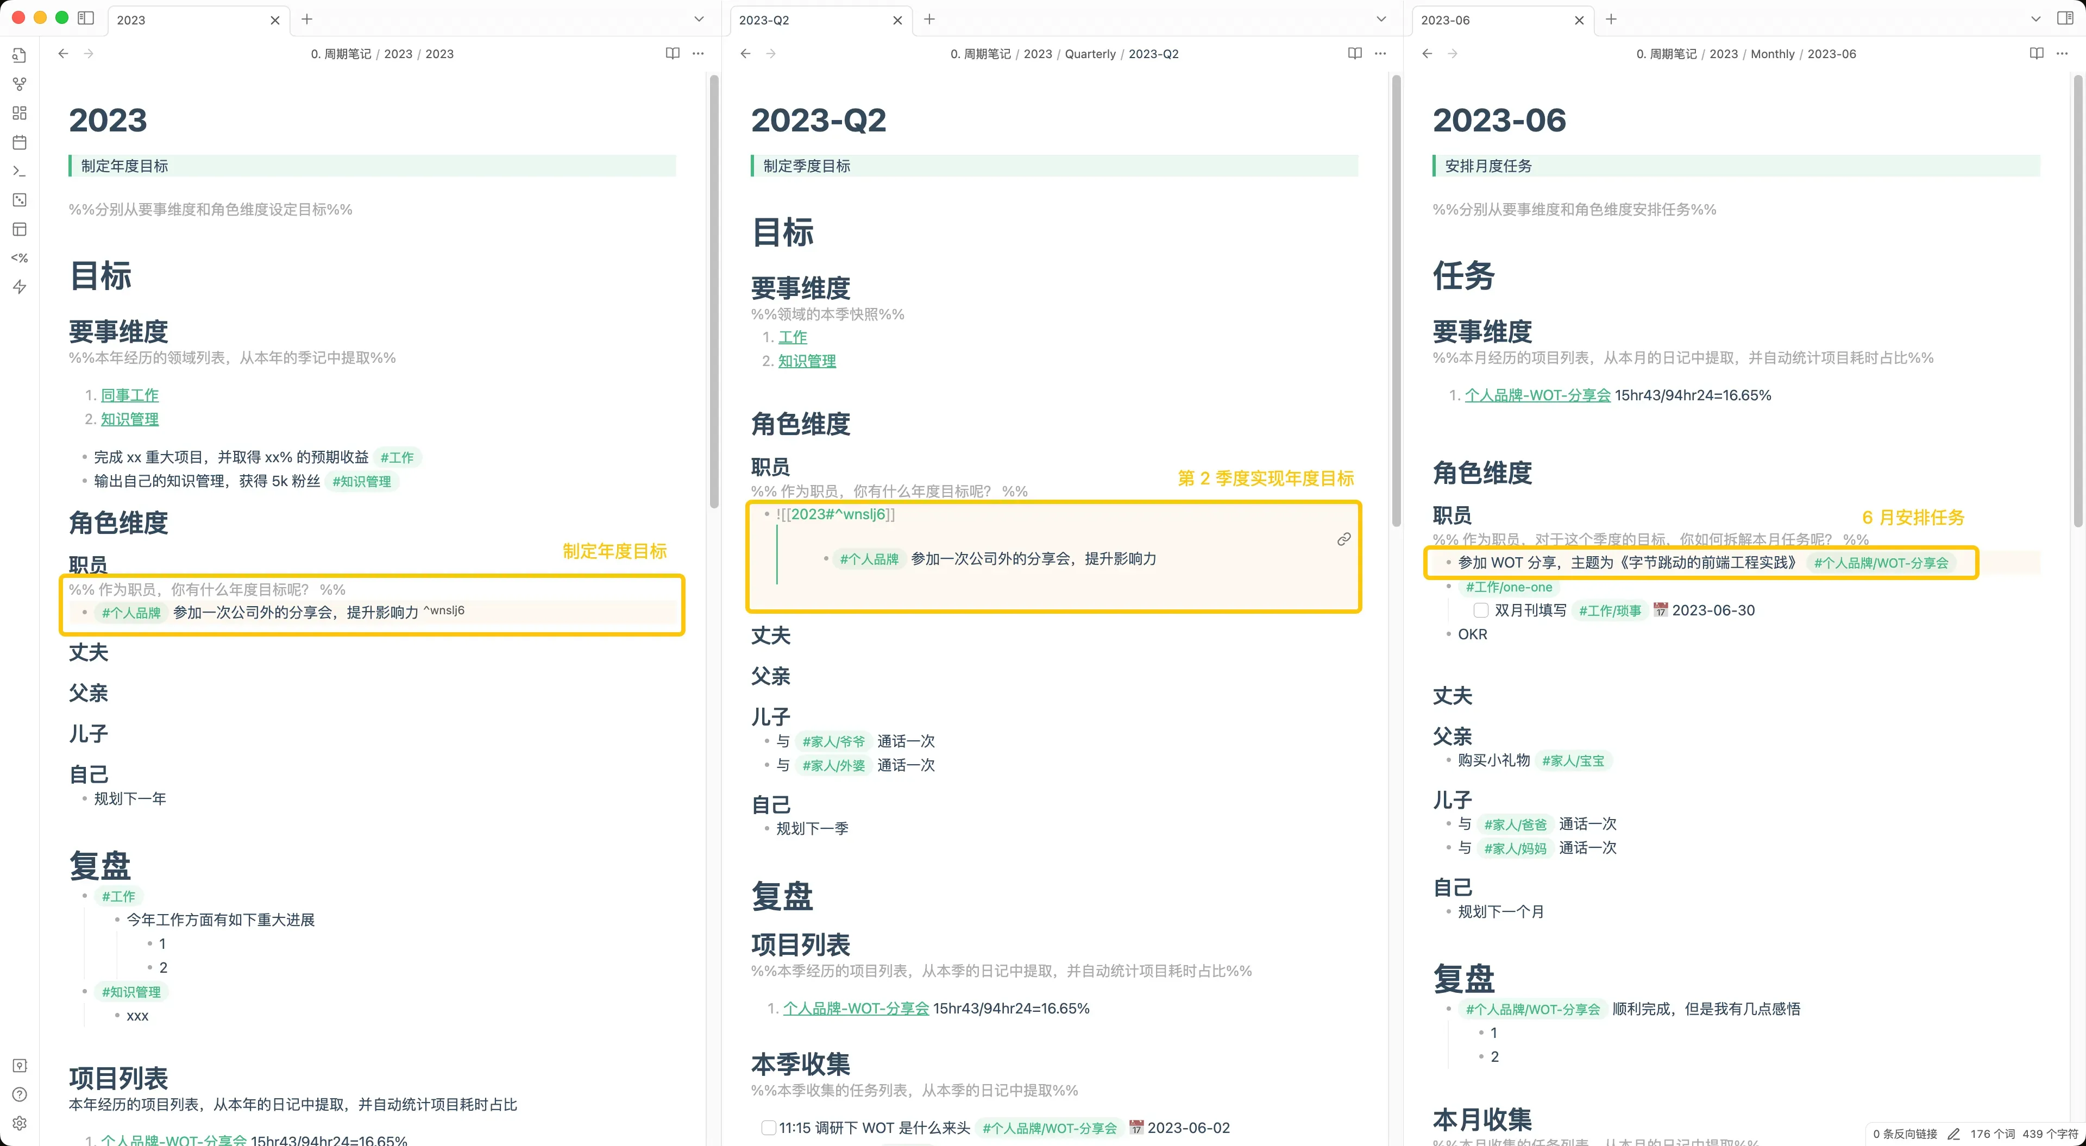Open tab list dropdown in 2023-Q2 pane
Viewport: 2086px width, 1146px height.
tap(1381, 20)
